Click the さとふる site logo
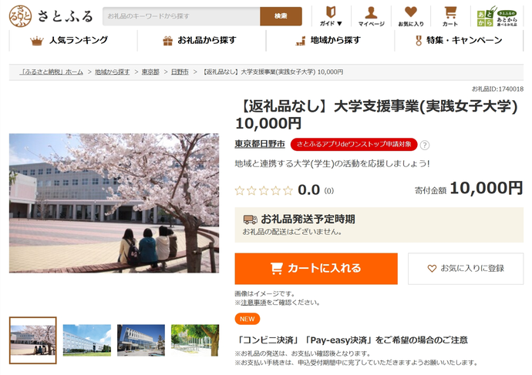Screen dimensions: 532x375 tap(51, 16)
